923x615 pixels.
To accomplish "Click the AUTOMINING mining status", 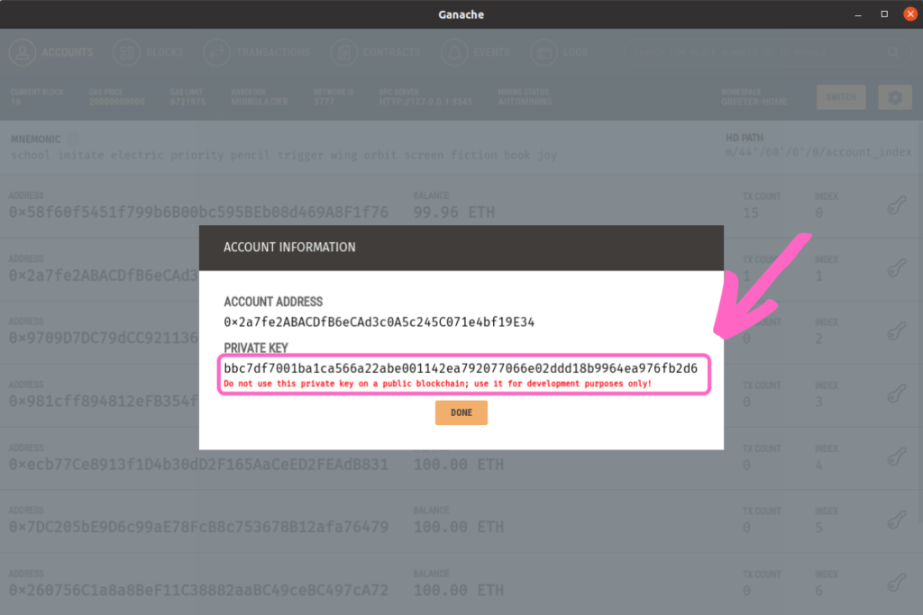I will coord(525,102).
